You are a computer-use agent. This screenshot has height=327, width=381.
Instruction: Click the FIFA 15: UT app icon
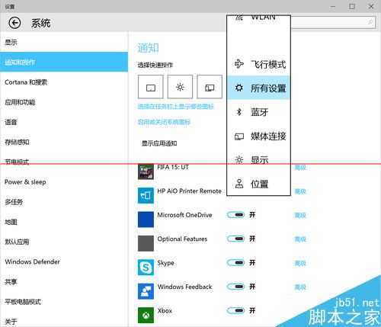(x=146, y=172)
